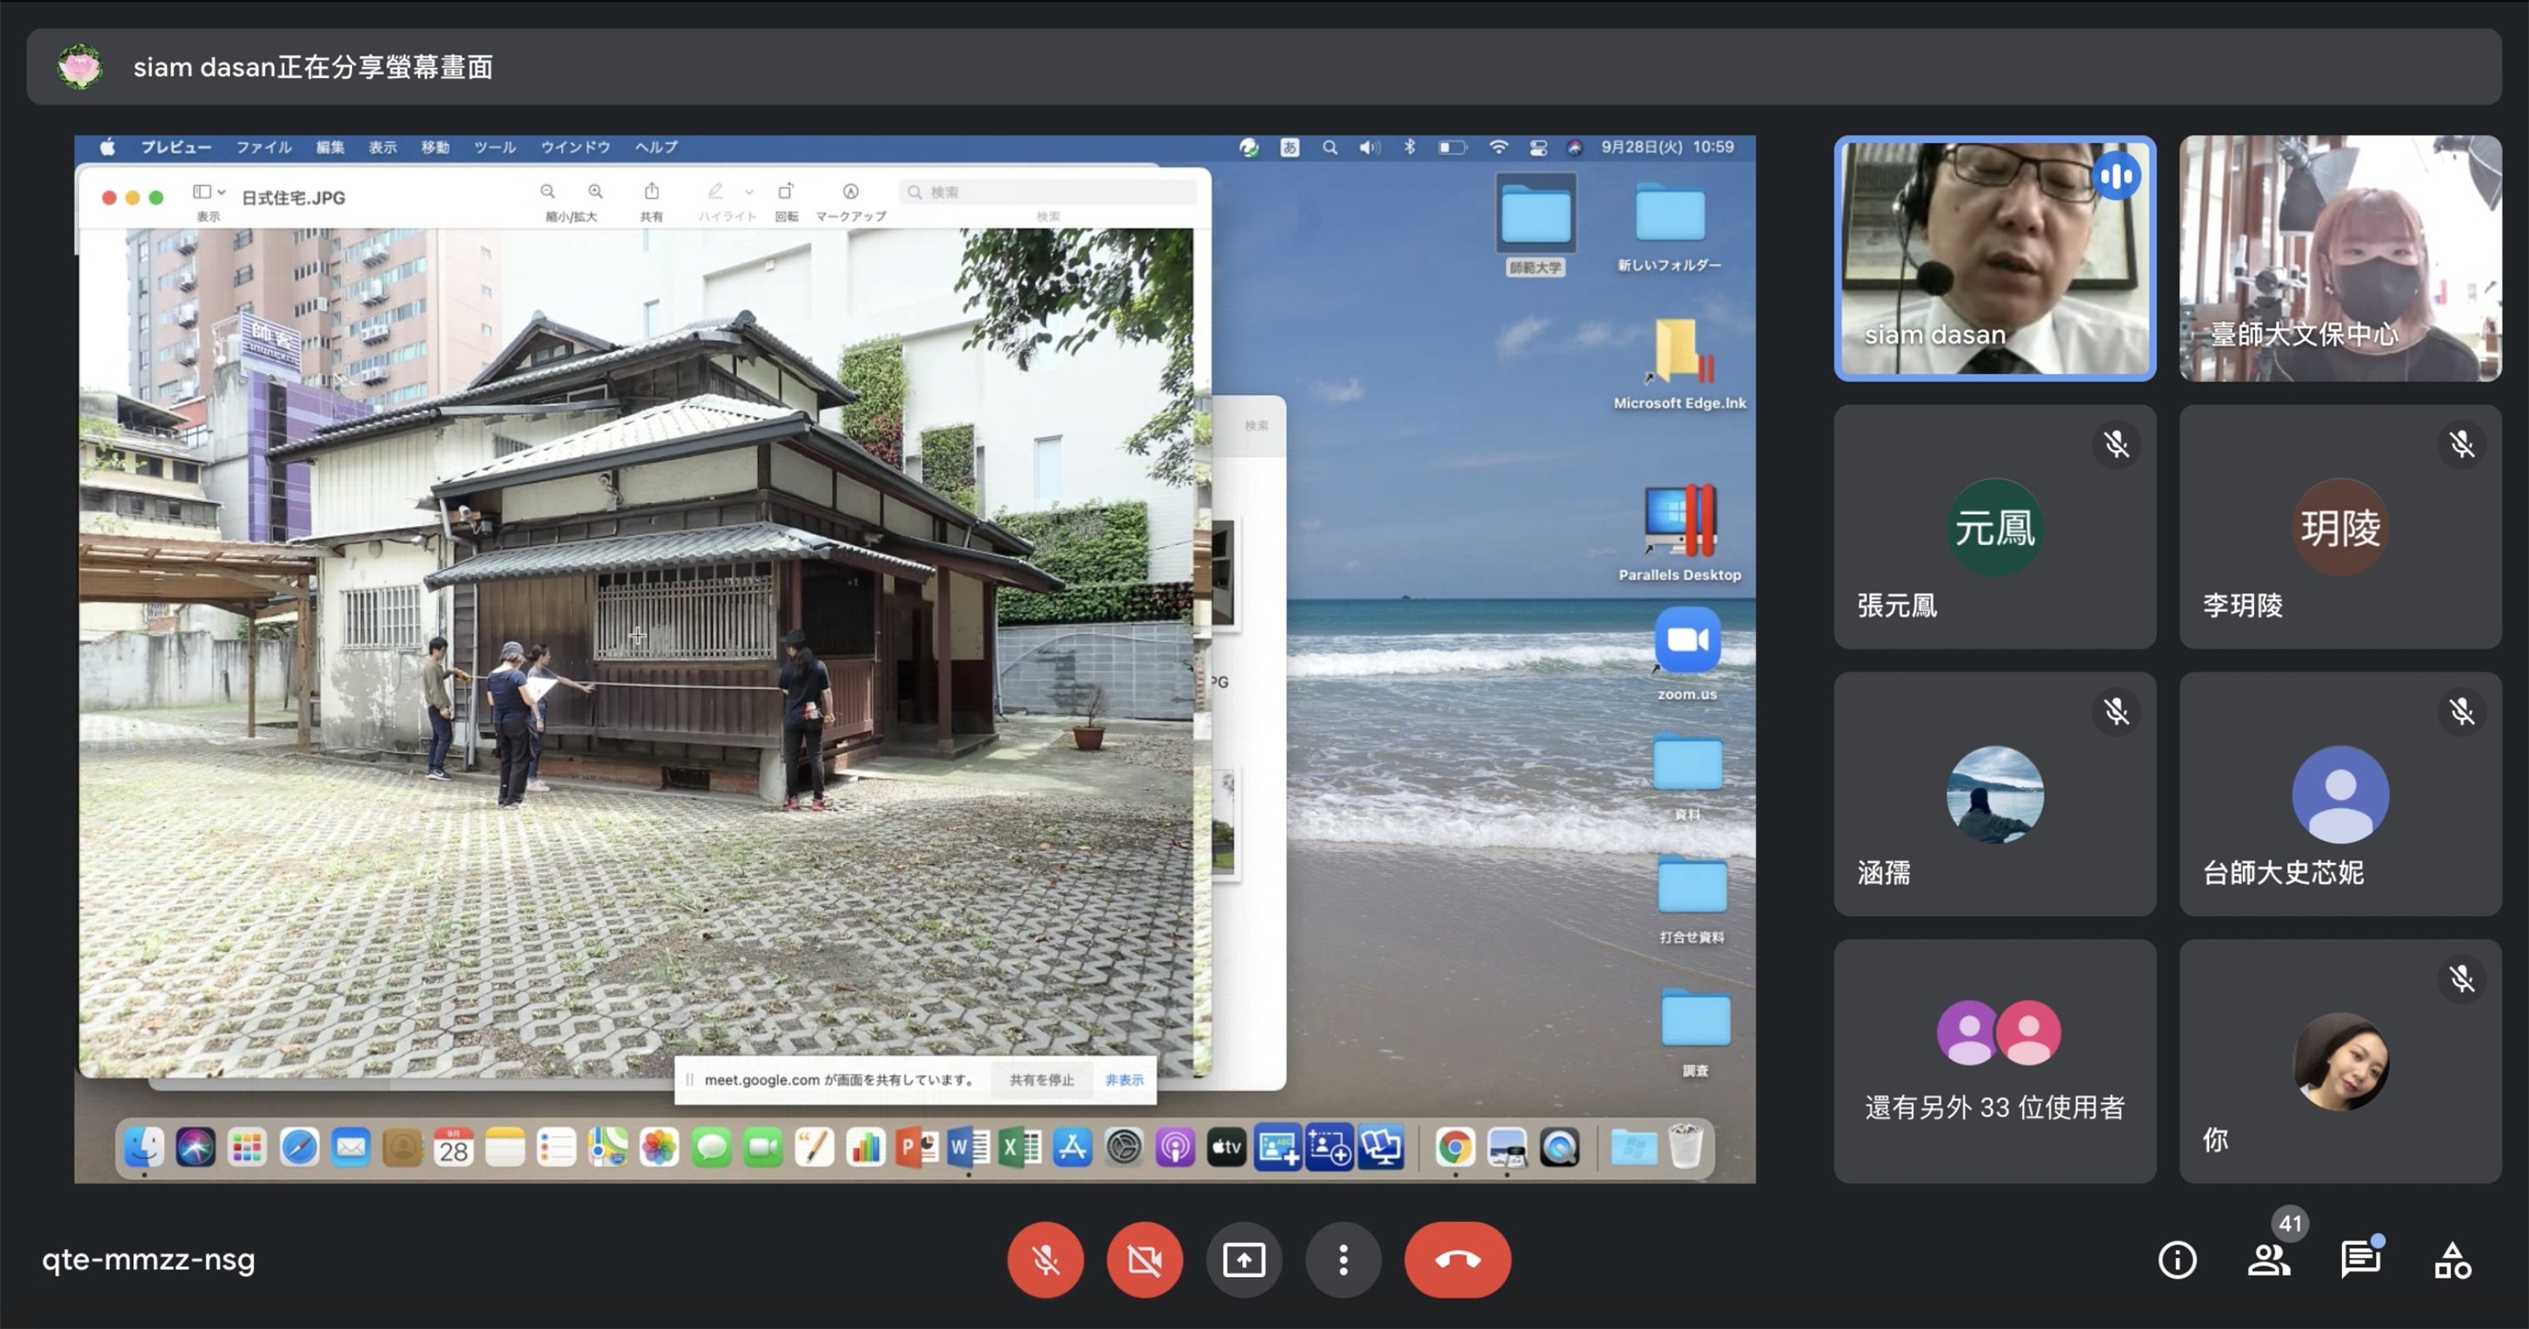Click the present screen button
The image size is (2529, 1329).
[x=1244, y=1259]
